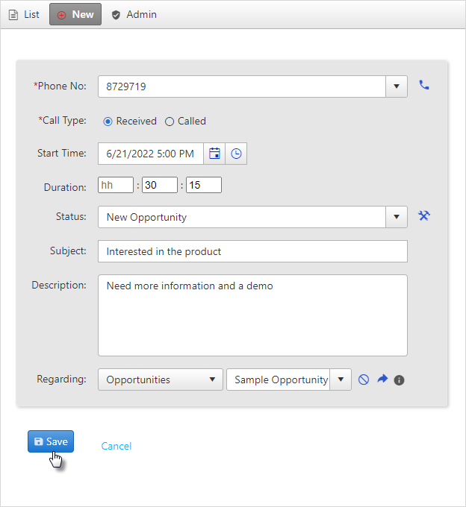Select the New tab
Viewport: 466px width, 507px height.
coord(75,14)
